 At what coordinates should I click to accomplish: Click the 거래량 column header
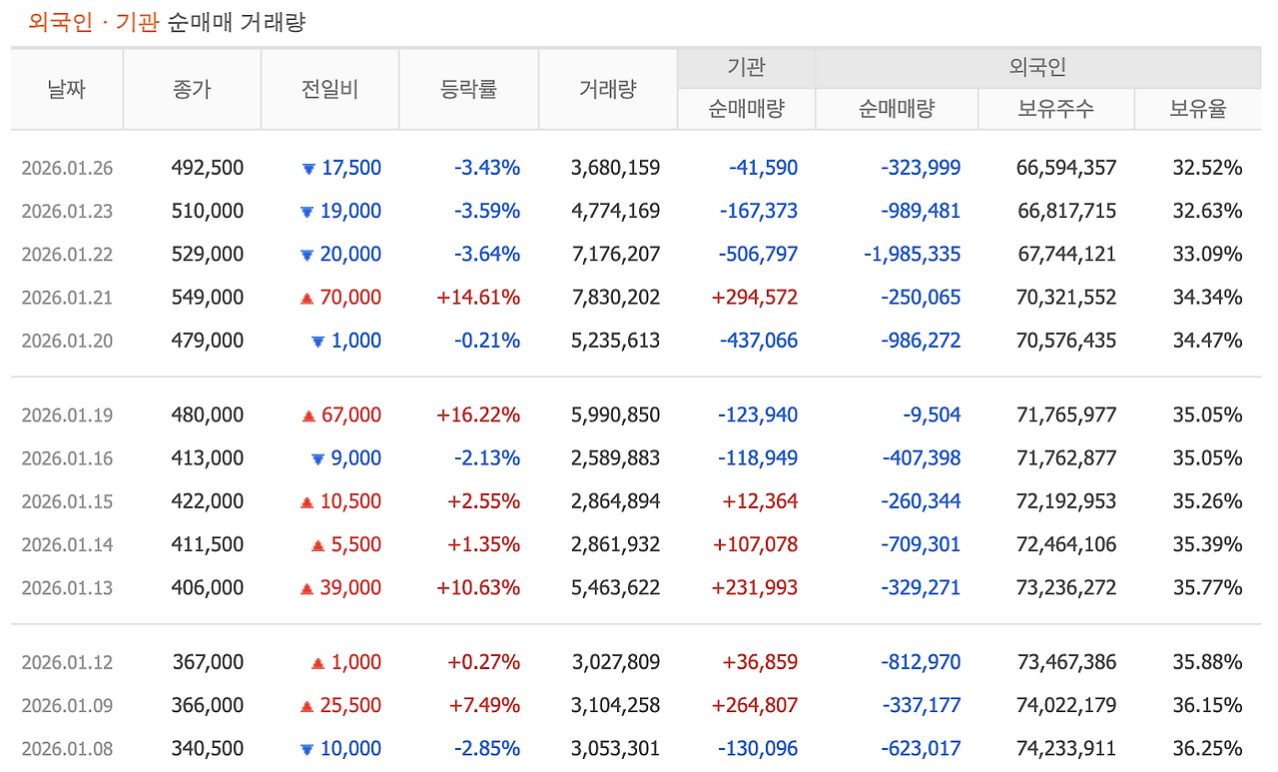[607, 88]
